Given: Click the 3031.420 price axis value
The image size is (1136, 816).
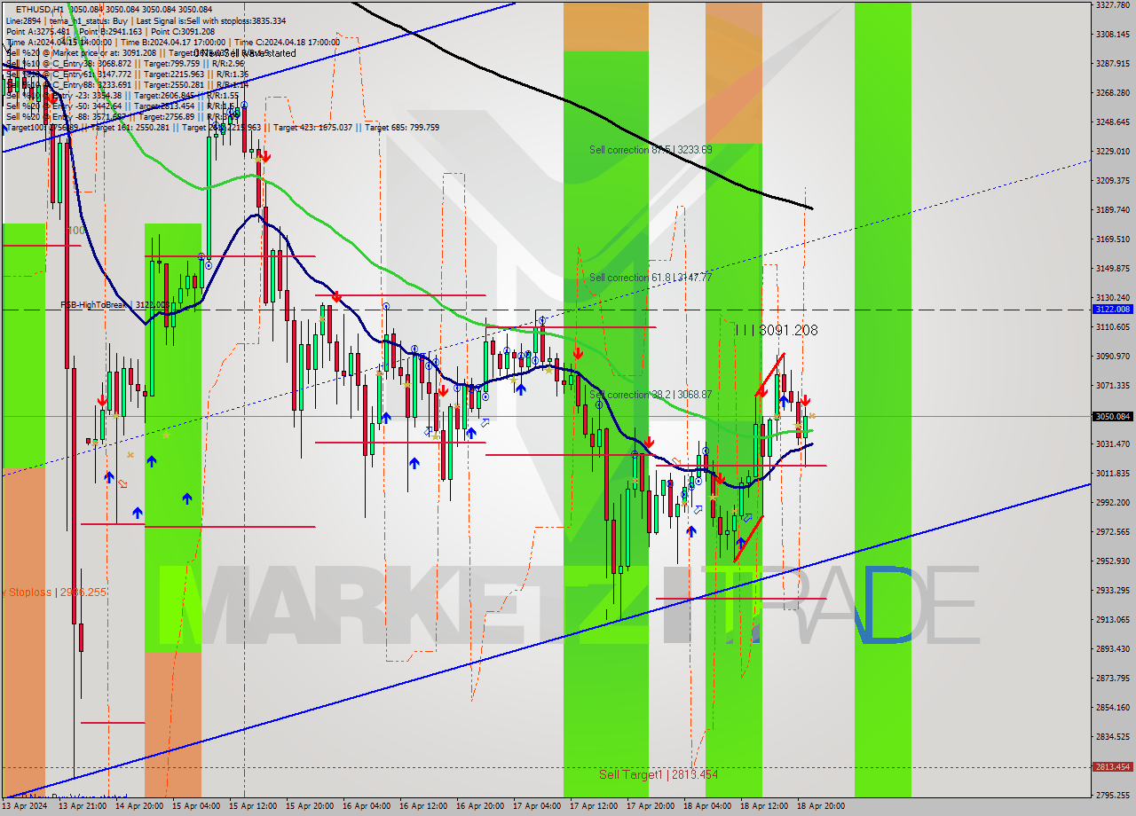Looking at the screenshot, I should [x=1112, y=444].
